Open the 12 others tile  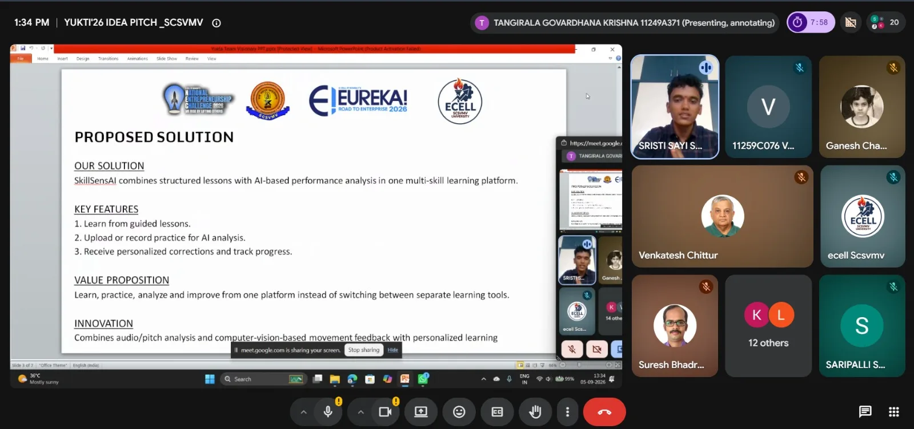[768, 326]
